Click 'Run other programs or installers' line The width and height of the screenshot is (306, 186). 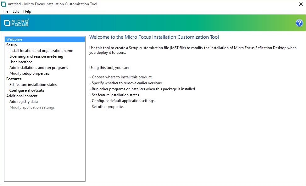[142, 89]
